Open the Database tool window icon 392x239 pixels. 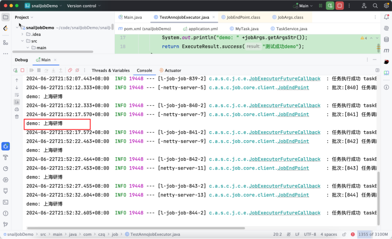point(386,40)
